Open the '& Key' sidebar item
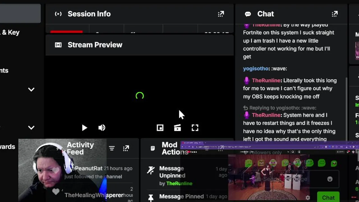This screenshot has height=202, width=359. point(10,32)
